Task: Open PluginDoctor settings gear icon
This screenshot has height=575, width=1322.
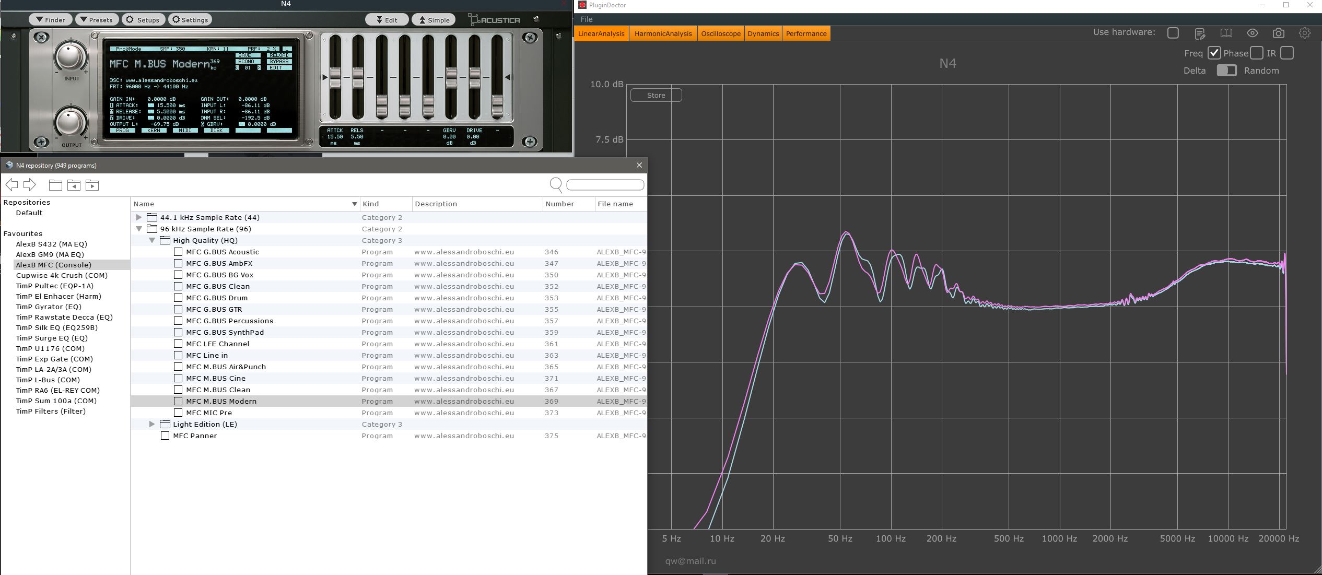Action: click(1304, 33)
